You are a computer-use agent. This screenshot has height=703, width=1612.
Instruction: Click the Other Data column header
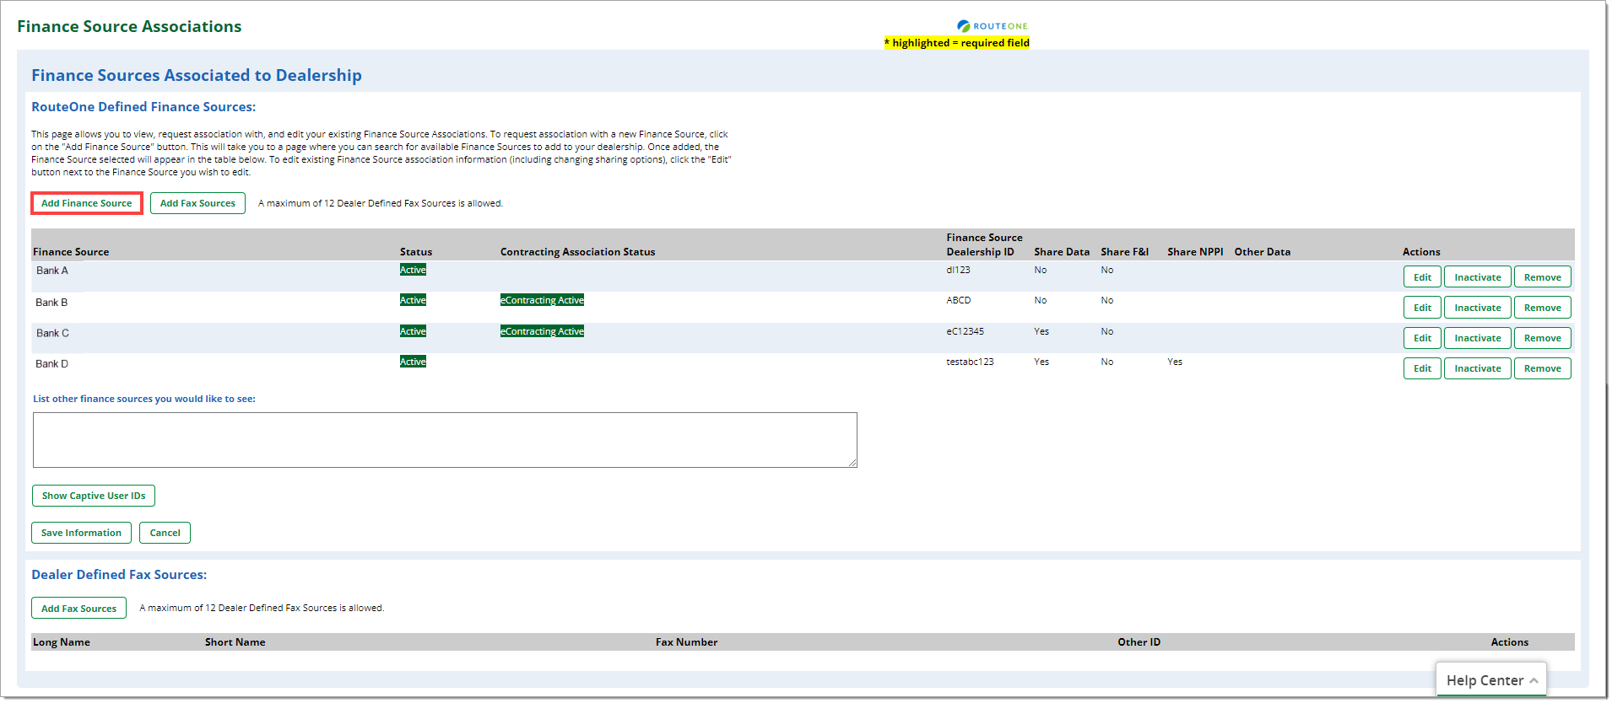(x=1262, y=252)
